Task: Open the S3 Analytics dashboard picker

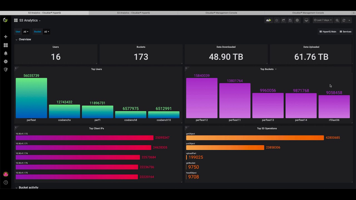Action: (30, 20)
